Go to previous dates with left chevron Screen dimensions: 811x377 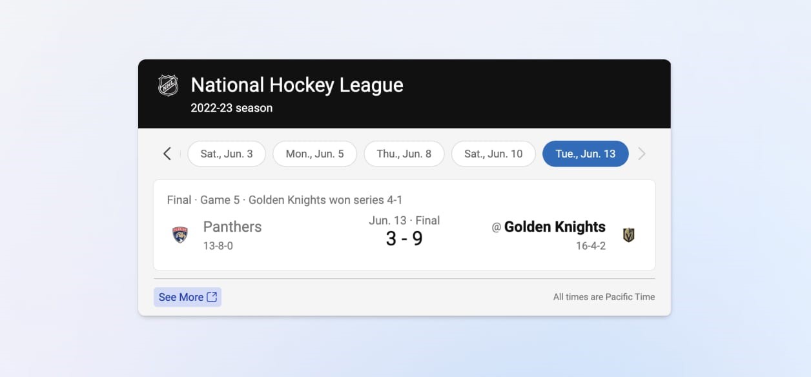pyautogui.click(x=167, y=154)
